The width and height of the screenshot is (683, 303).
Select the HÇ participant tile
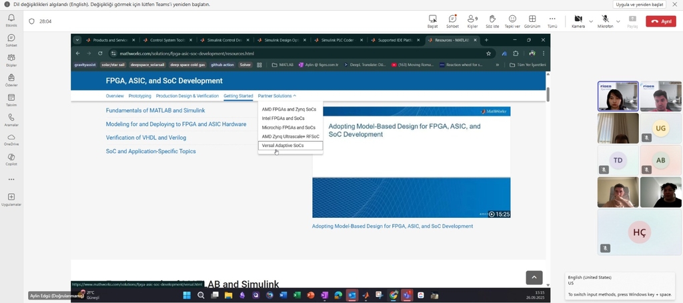point(639,232)
